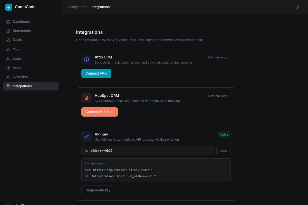Click the Statements document icon
Screen dimensions: 308x205
(8, 31)
